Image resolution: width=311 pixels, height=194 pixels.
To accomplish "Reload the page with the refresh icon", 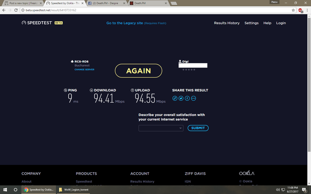I will [x=16, y=10].
